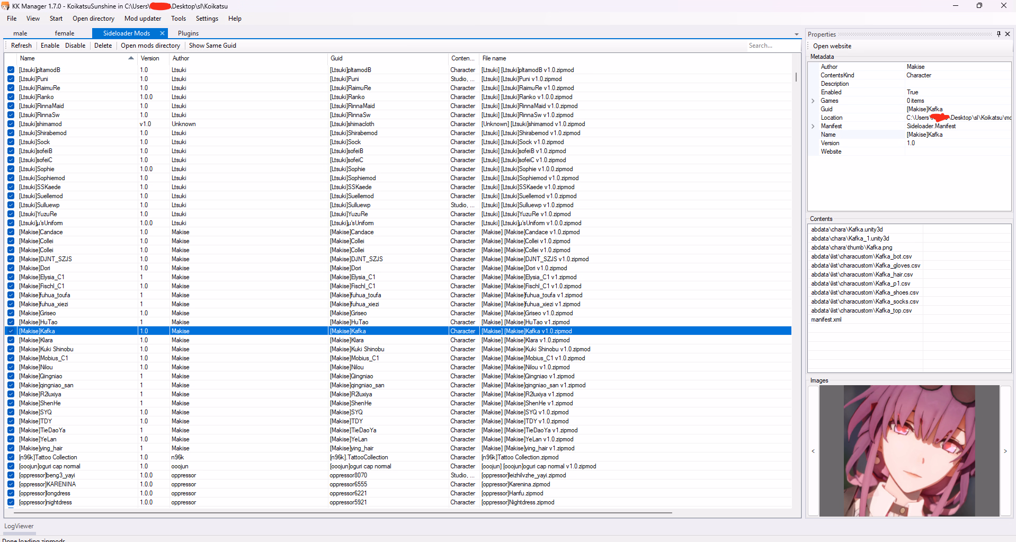Show the previous preview image
Viewport: 1016px width, 542px height.
click(813, 451)
